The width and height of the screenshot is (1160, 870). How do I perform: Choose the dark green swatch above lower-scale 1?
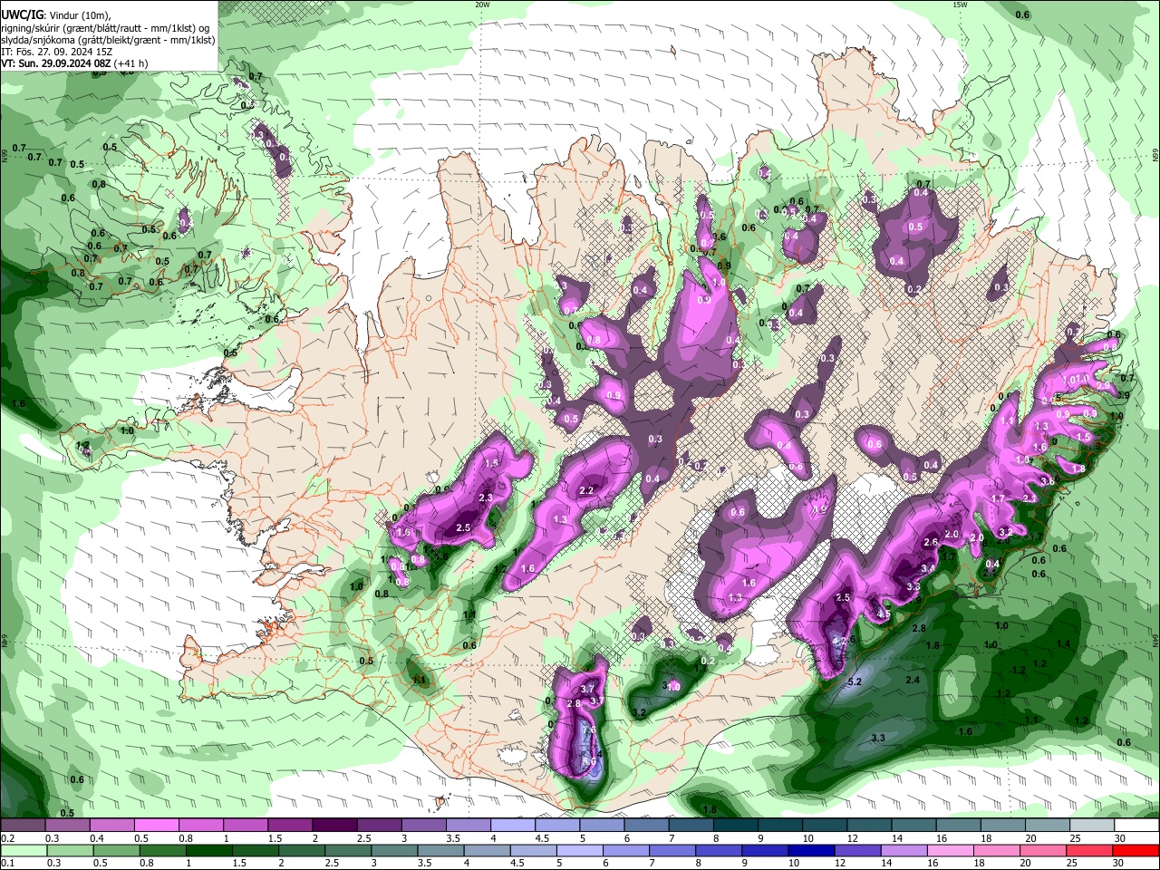coord(208,850)
